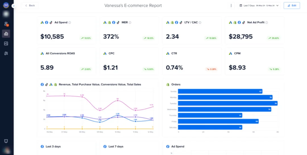Viewport: 307px width, 155px height.
Task: Click the Google Ads icon on Ad Spend card
Action: [42, 23]
